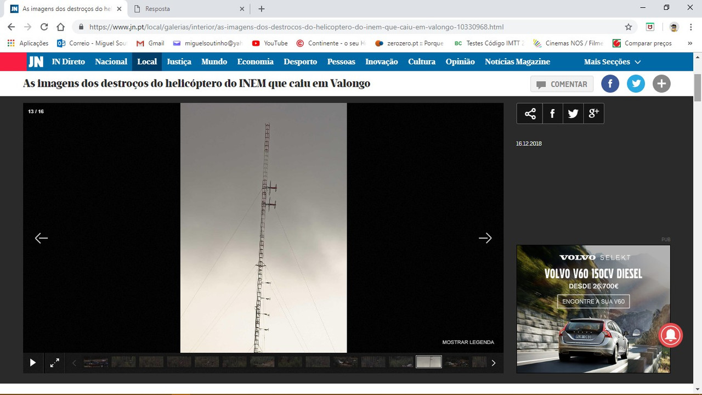Open the Aplicações apps bookmark
The height and width of the screenshot is (395, 702).
click(27, 43)
